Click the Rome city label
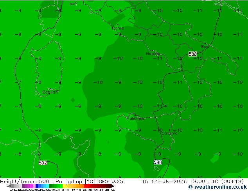Viewport: 248px width, 191px height. point(118,28)
